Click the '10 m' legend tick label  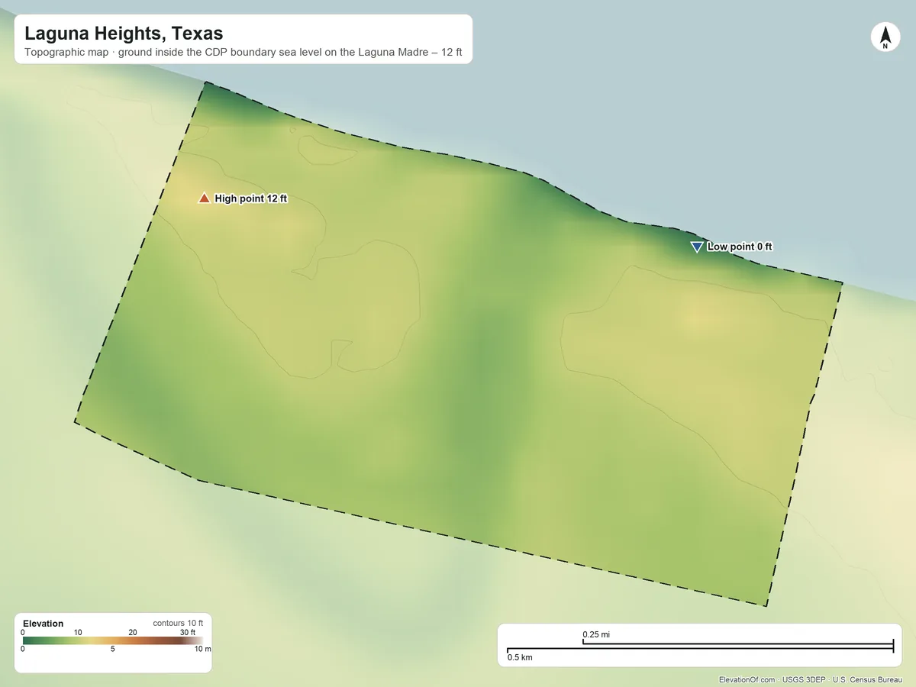click(x=202, y=650)
